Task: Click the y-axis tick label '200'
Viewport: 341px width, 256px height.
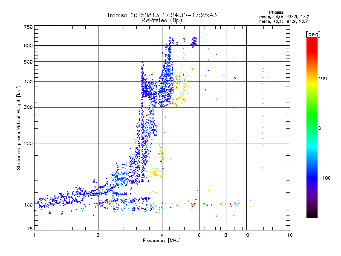Action: (28, 143)
